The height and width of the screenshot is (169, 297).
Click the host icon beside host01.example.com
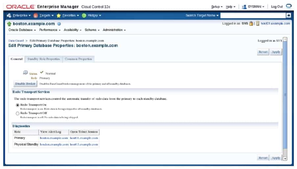tap(258, 23)
